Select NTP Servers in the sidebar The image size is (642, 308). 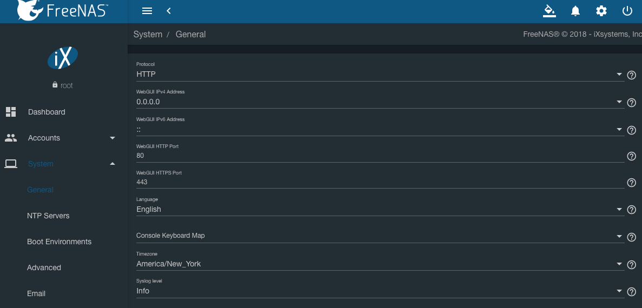[x=48, y=216]
